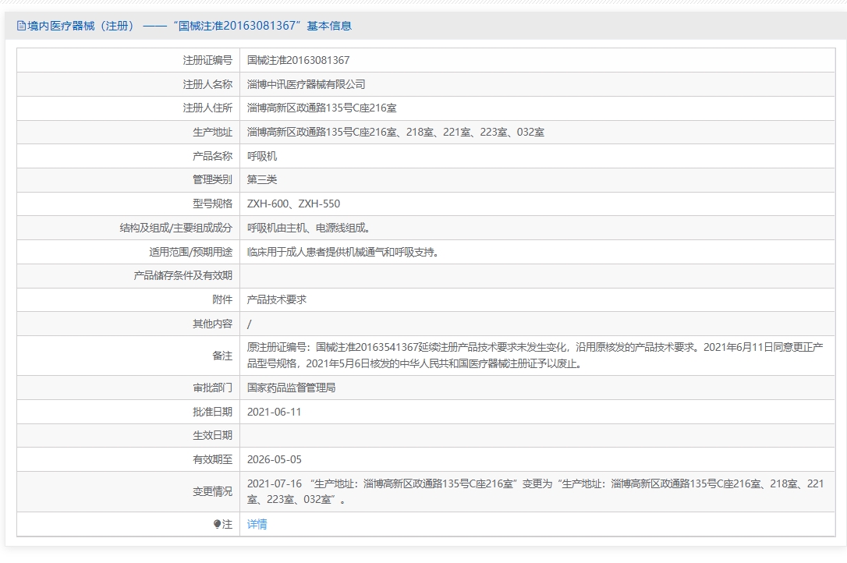This screenshot has width=847, height=563.
Task: Click approval date 2021-06-11
Action: pyautogui.click(x=274, y=413)
